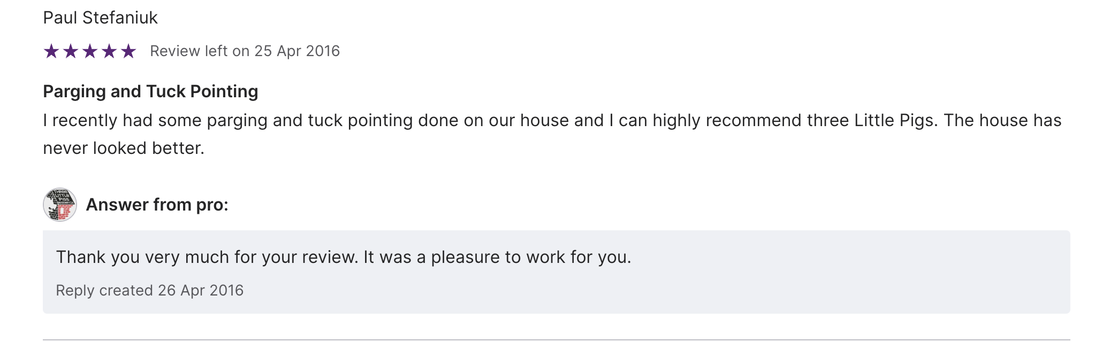This screenshot has width=1095, height=342.
Task: Select the second purple rating star
Action: click(71, 51)
